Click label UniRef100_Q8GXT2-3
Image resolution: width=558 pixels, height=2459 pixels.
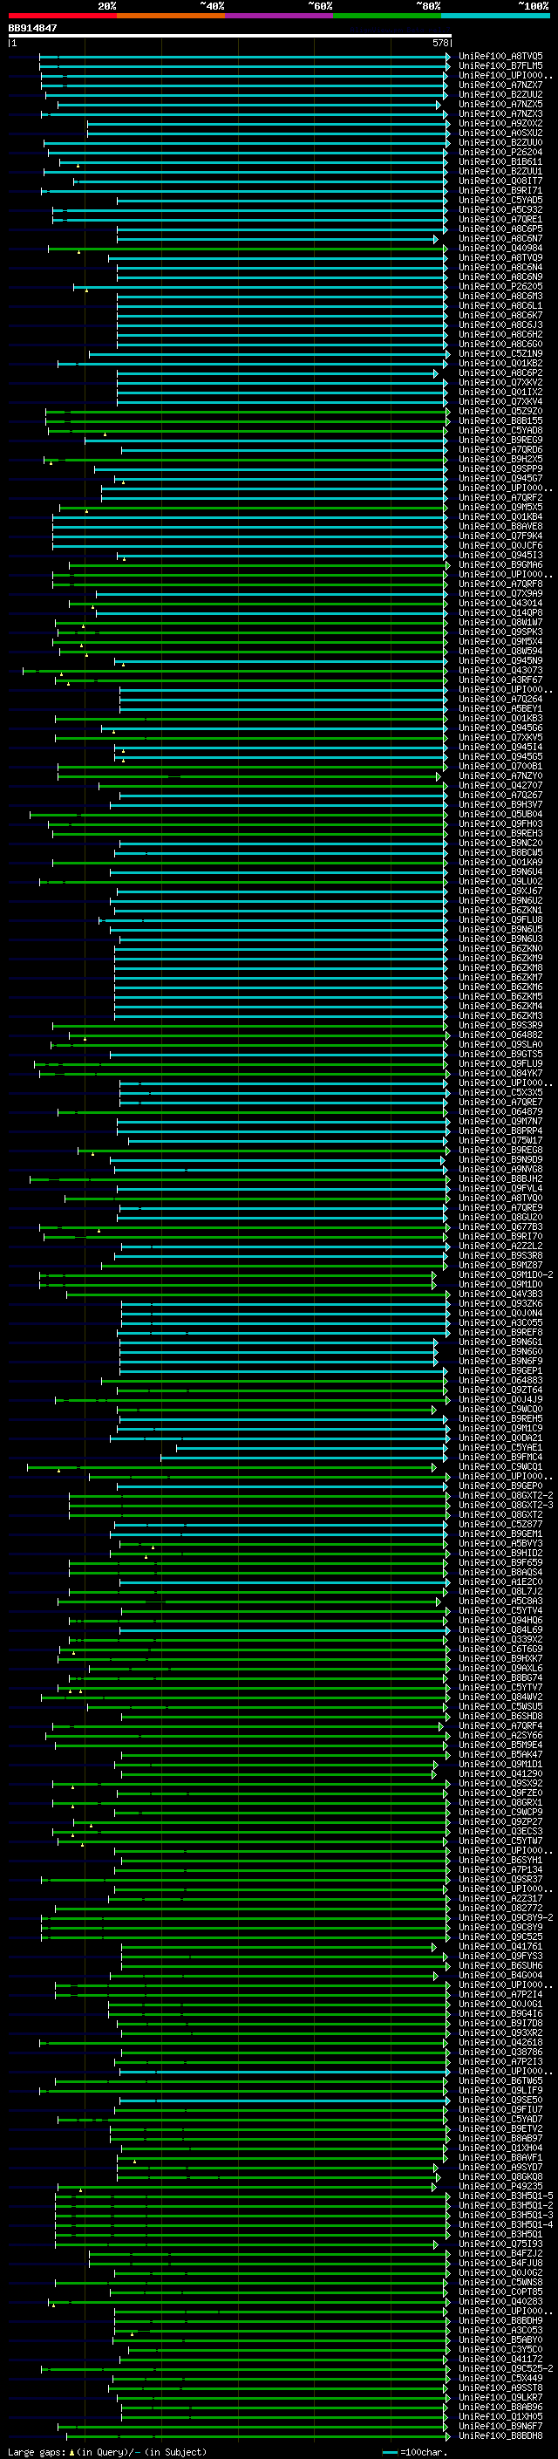coord(506,1506)
